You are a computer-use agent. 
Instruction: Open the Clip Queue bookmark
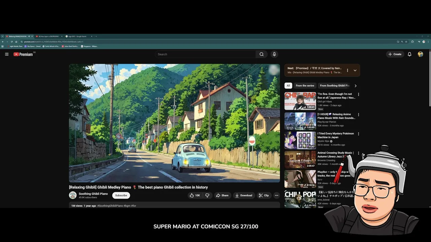click(32, 46)
